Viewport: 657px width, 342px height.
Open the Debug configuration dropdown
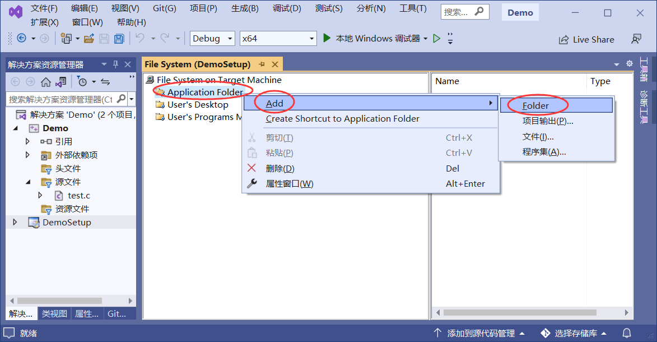pyautogui.click(x=212, y=39)
